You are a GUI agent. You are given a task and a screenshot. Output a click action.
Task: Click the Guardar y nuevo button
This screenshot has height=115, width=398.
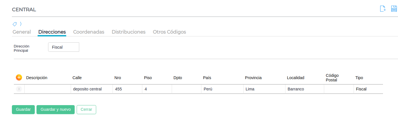click(x=55, y=109)
